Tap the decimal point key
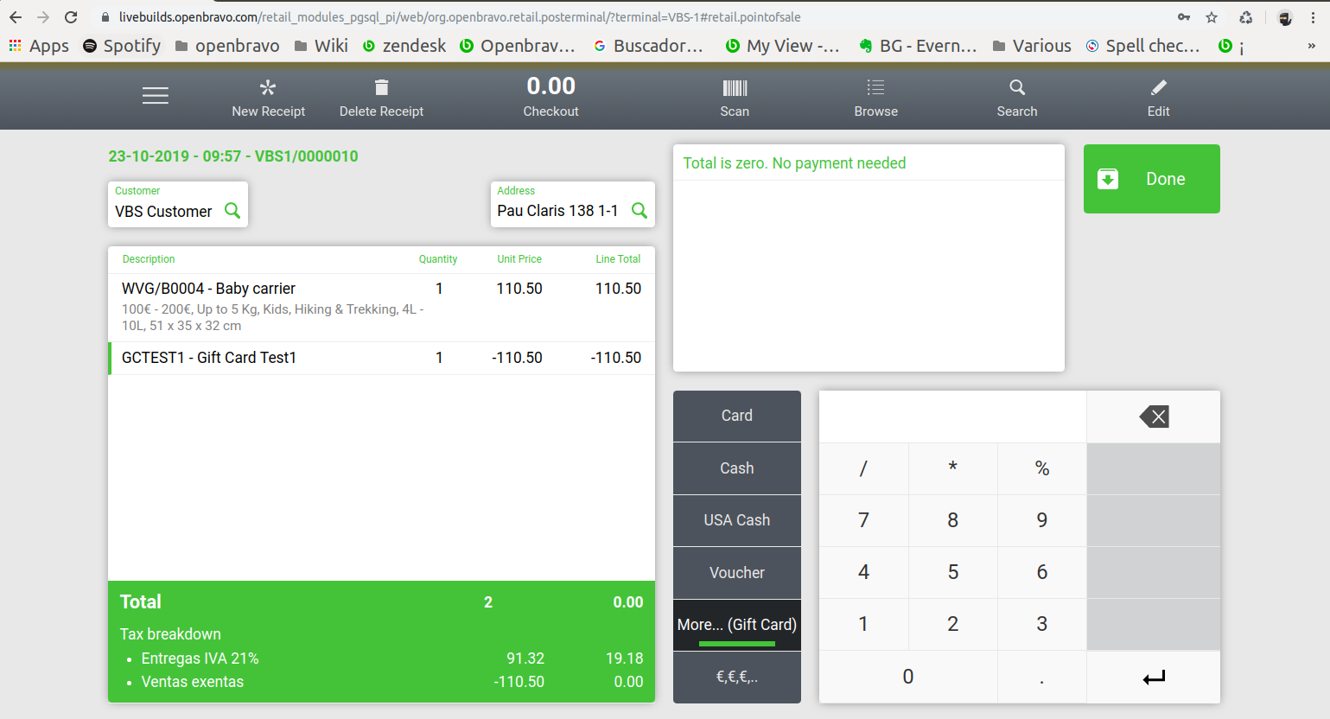The image size is (1330, 719). coord(1042,677)
